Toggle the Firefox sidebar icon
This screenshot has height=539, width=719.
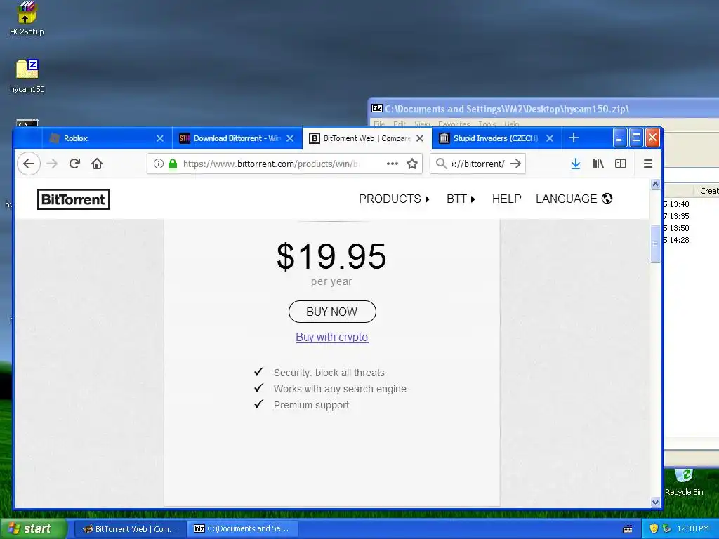pyautogui.click(x=621, y=164)
